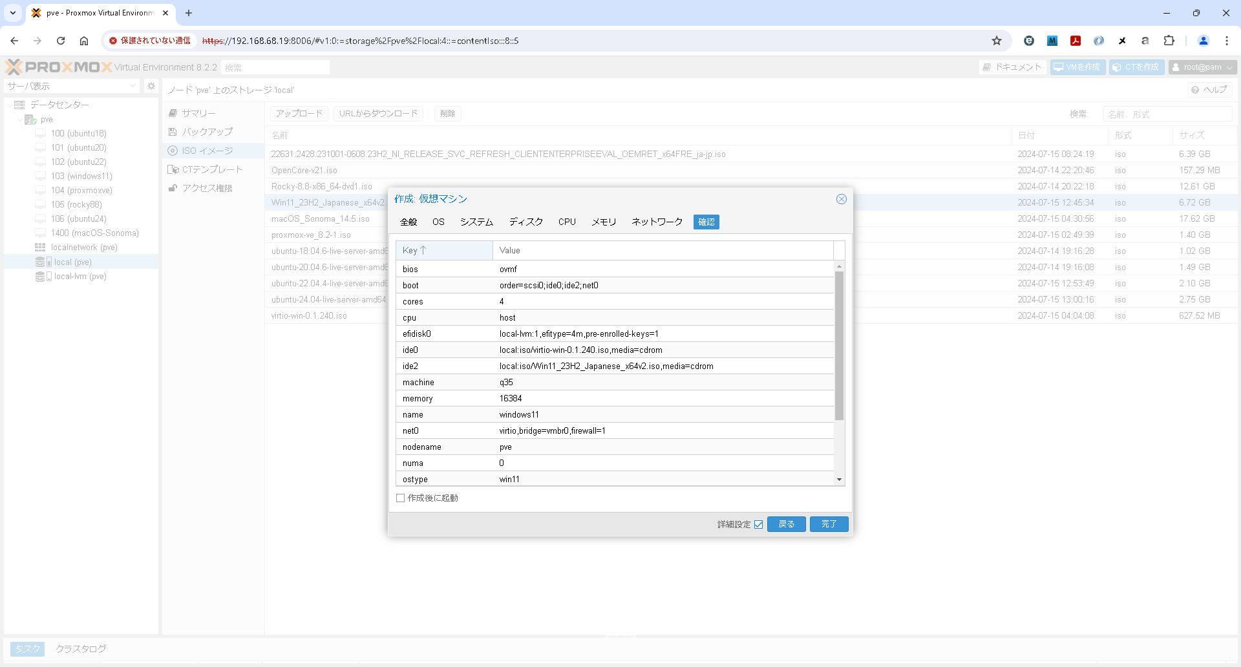
Task: Click Download from URL button
Action: 378,114
